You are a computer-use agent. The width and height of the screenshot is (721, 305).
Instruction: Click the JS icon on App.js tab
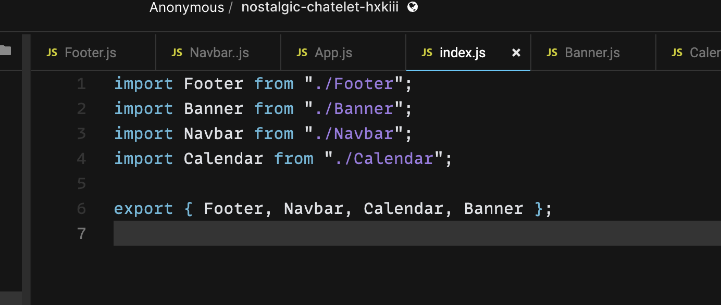pos(302,52)
